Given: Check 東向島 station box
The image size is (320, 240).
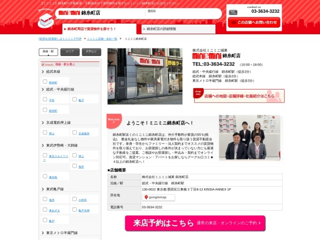Looking at the screenshot, I should (x=45, y=176).
